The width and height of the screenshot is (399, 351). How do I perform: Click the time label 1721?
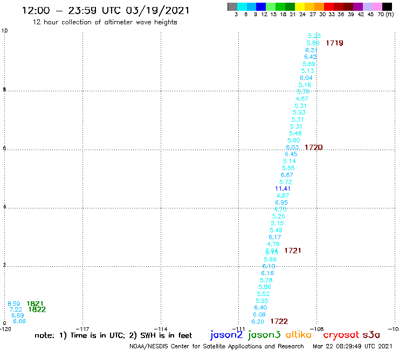293,251
